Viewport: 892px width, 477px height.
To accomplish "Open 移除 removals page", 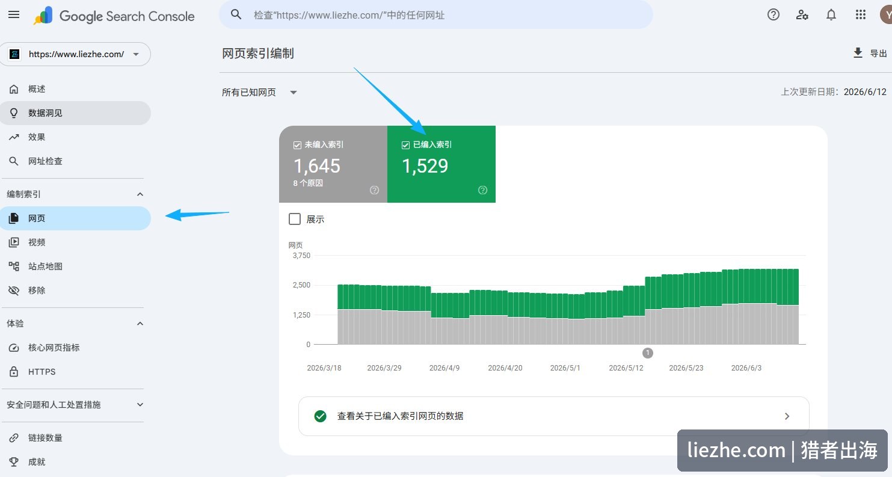I will pyautogui.click(x=76, y=291).
